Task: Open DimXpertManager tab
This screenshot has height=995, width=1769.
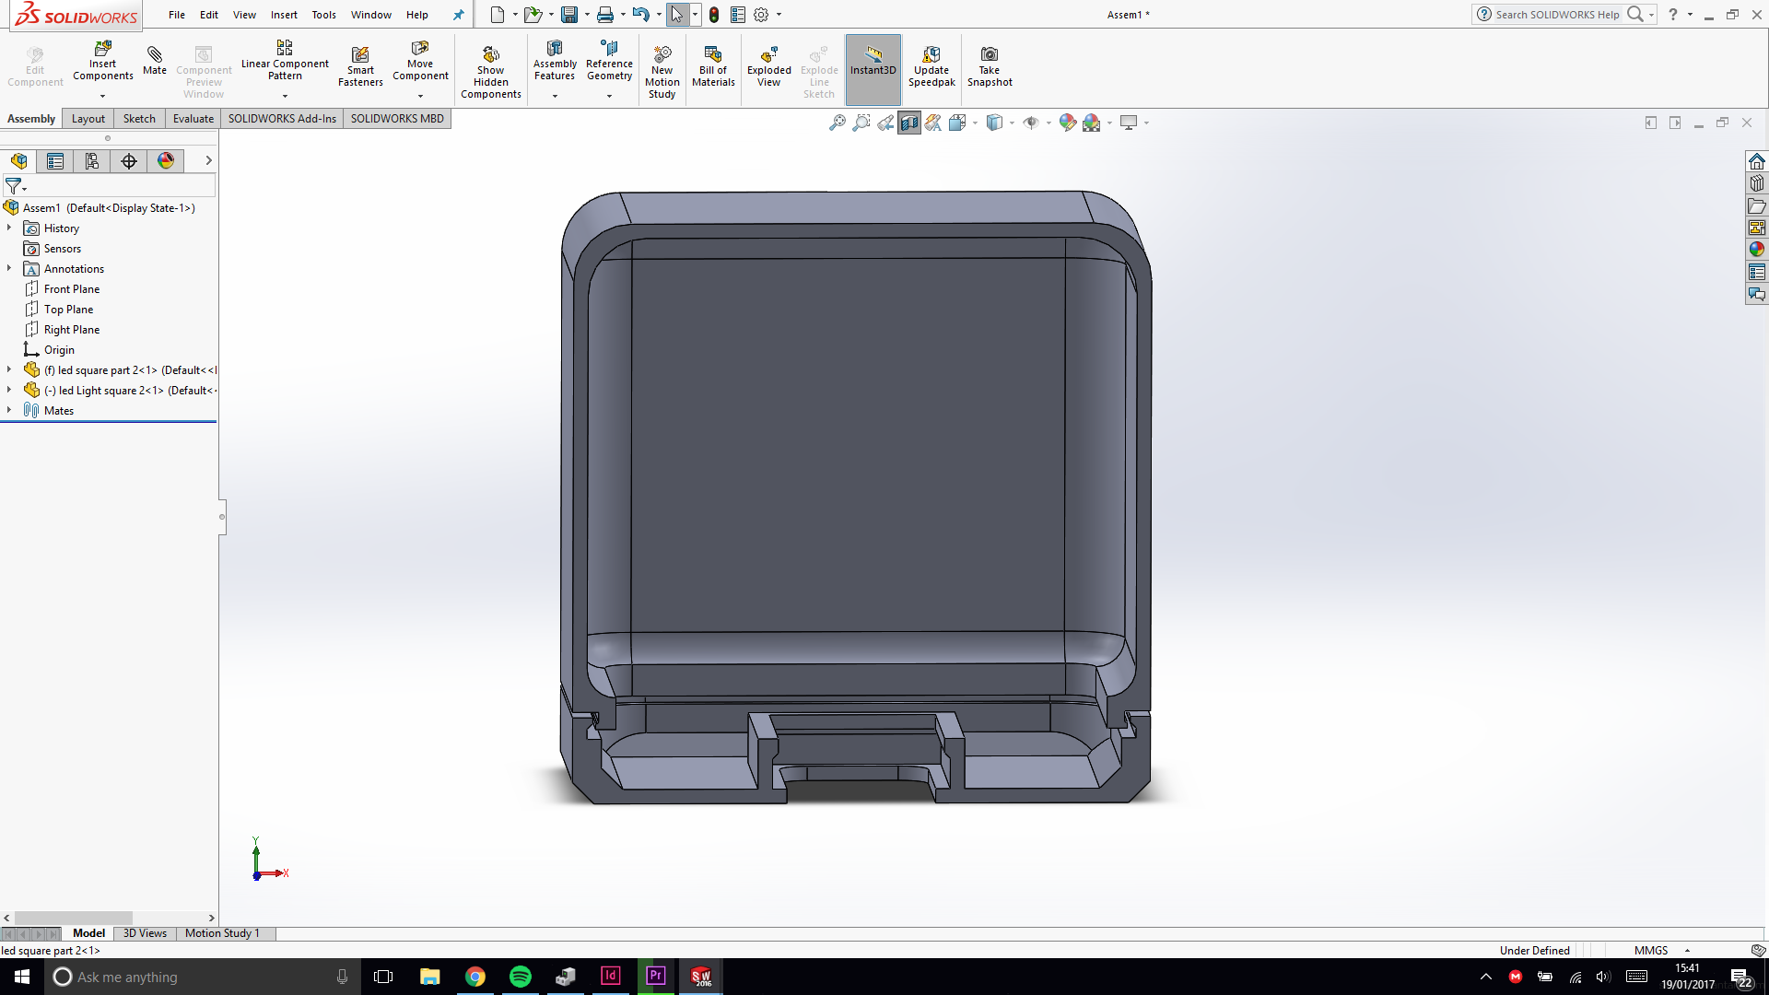Action: 129,161
